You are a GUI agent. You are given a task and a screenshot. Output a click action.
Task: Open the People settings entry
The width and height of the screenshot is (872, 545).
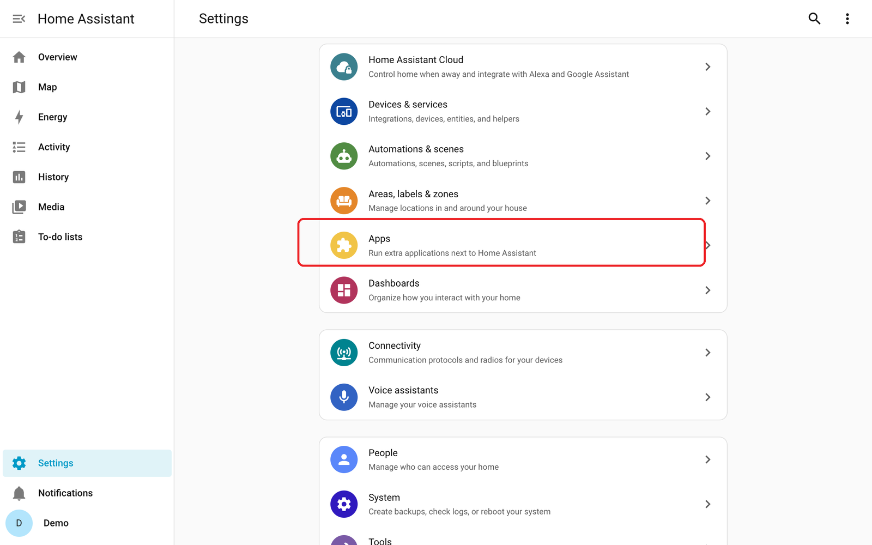tap(523, 459)
